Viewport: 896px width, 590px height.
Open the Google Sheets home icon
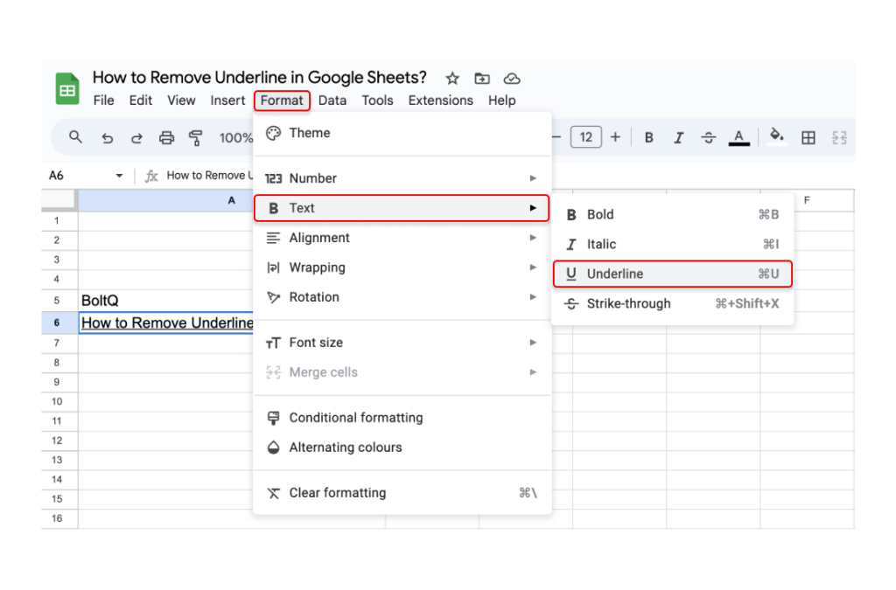point(66,88)
